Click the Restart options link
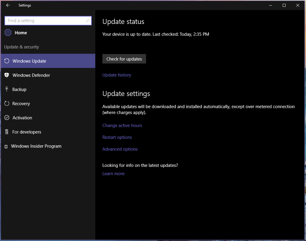 click(x=117, y=137)
